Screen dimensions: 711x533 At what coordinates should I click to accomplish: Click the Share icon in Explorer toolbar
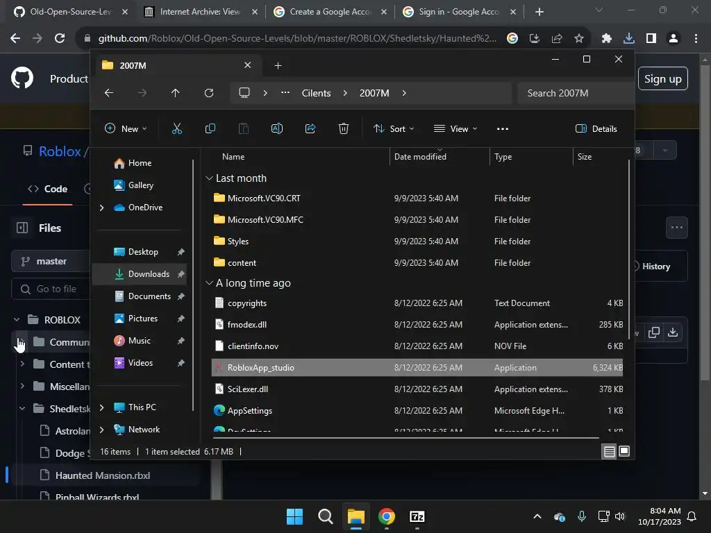tap(310, 128)
